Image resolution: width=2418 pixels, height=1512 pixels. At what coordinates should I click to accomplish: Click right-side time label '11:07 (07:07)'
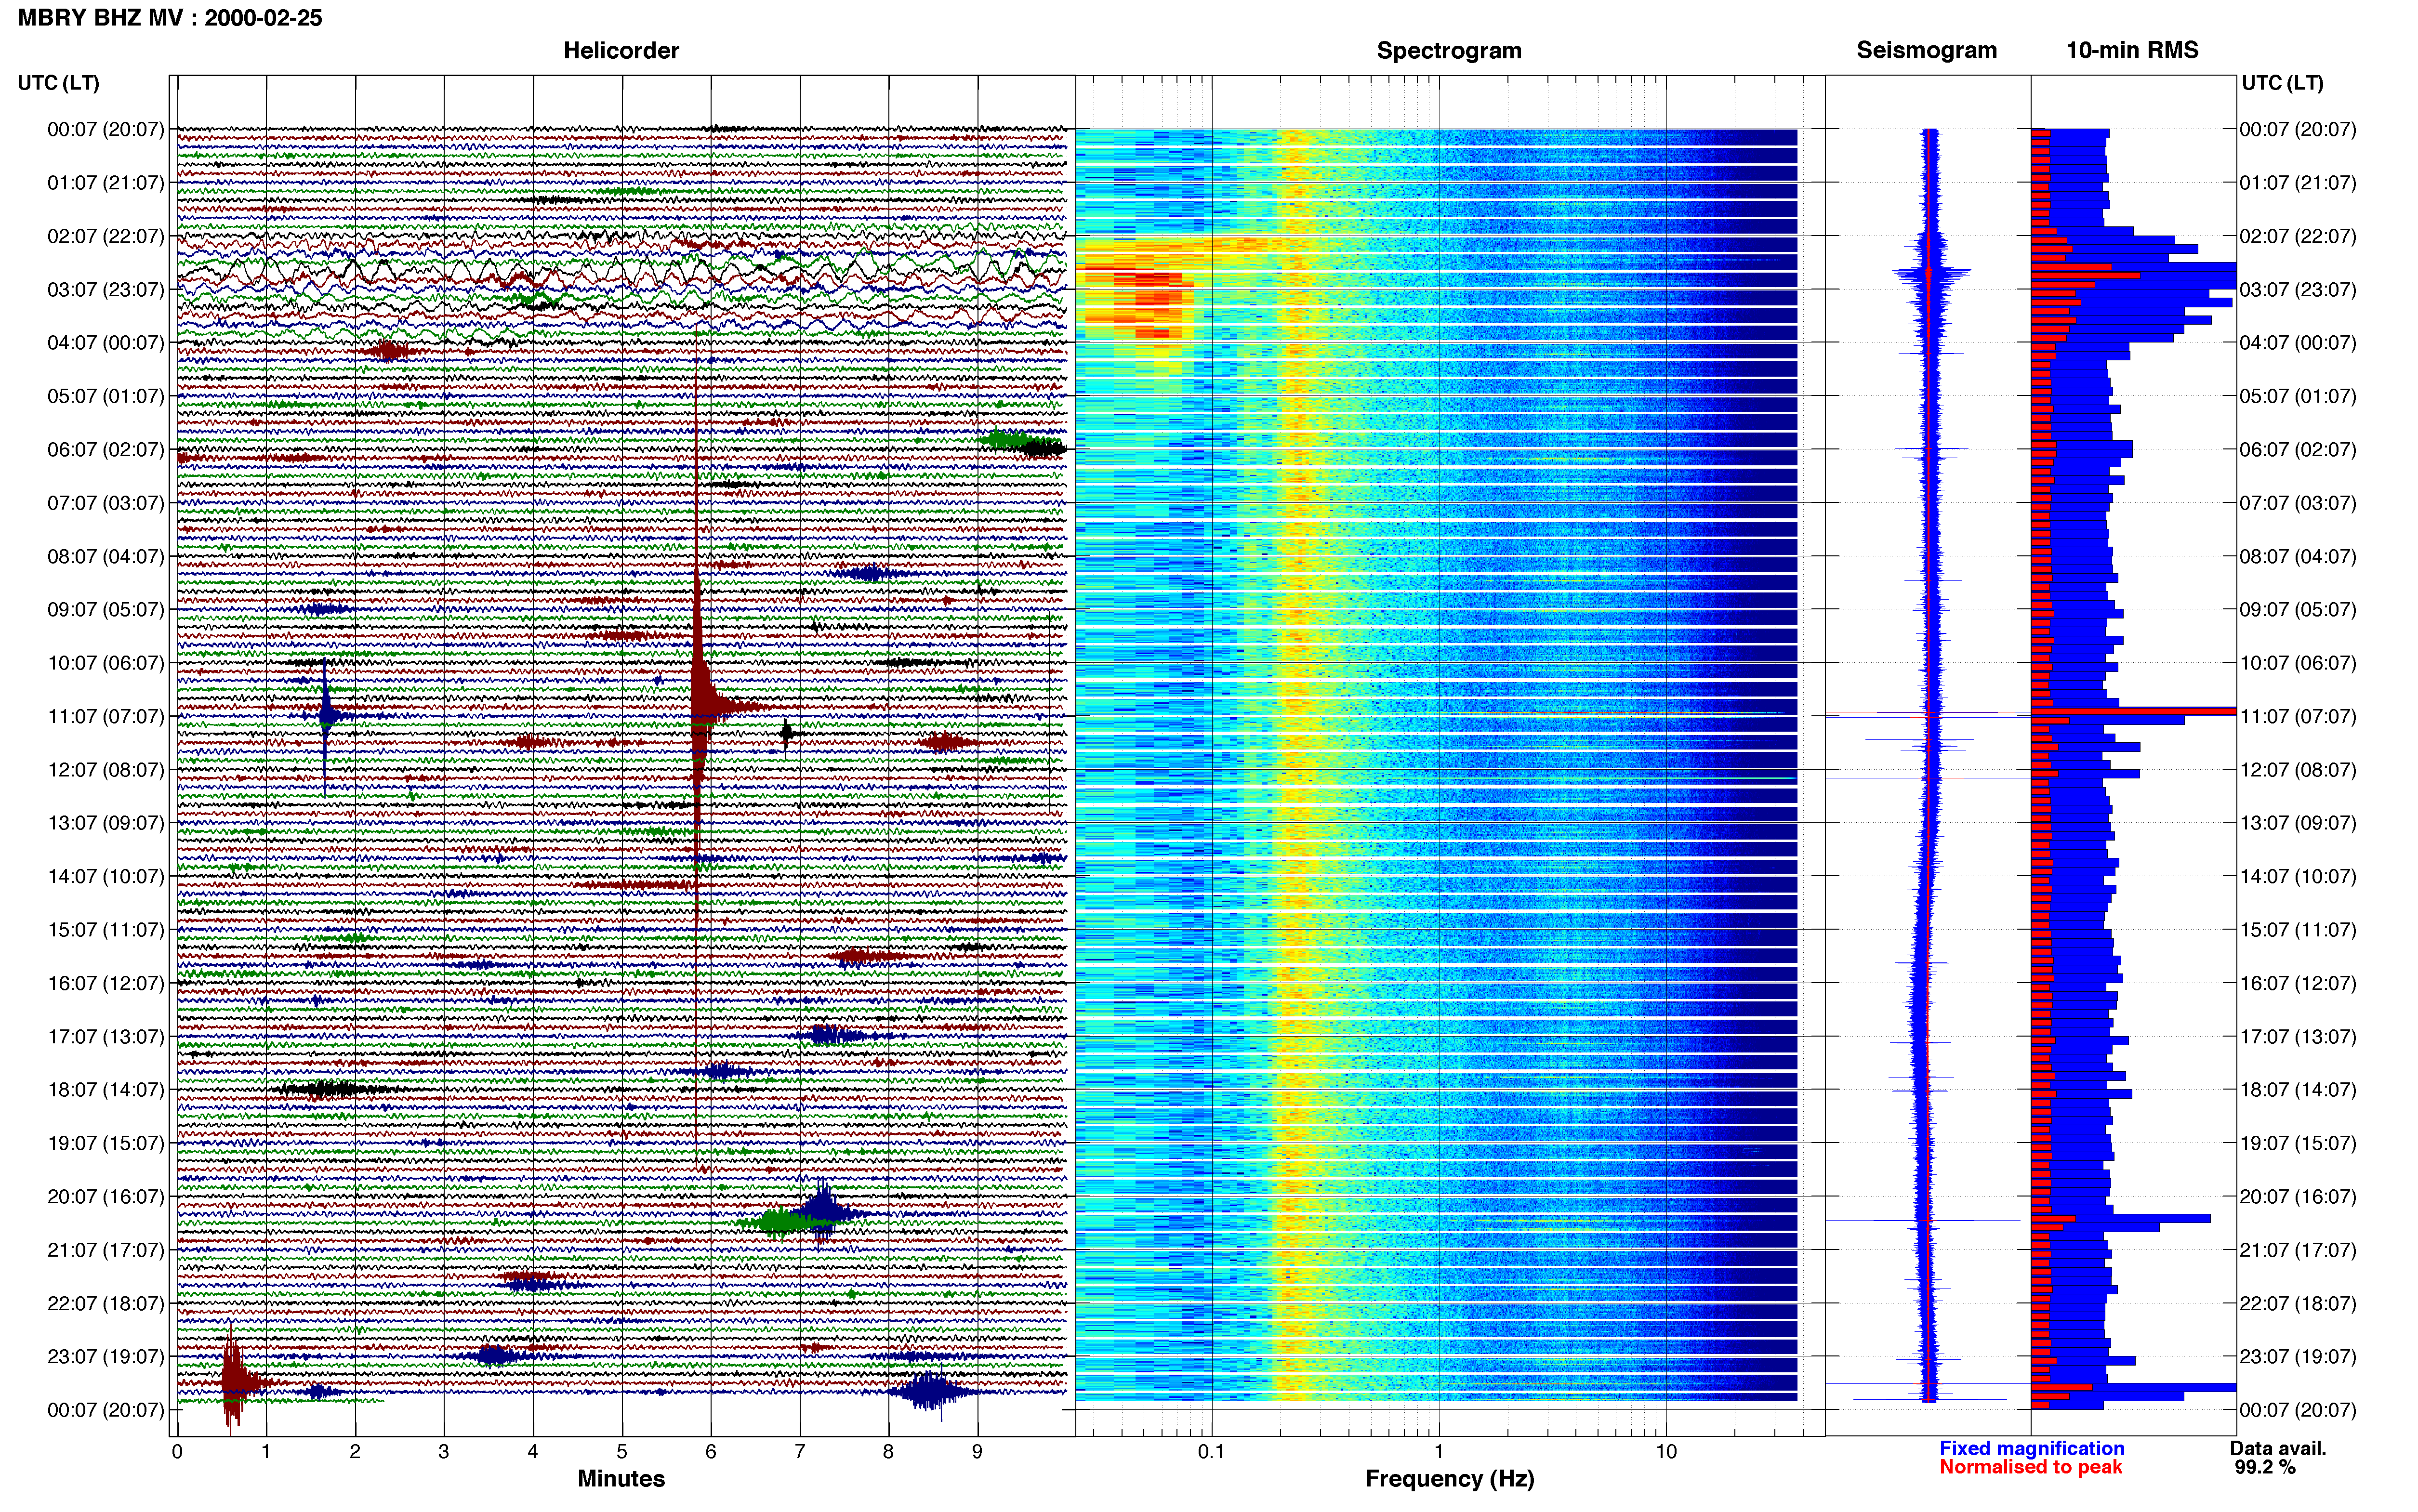(x=2298, y=716)
